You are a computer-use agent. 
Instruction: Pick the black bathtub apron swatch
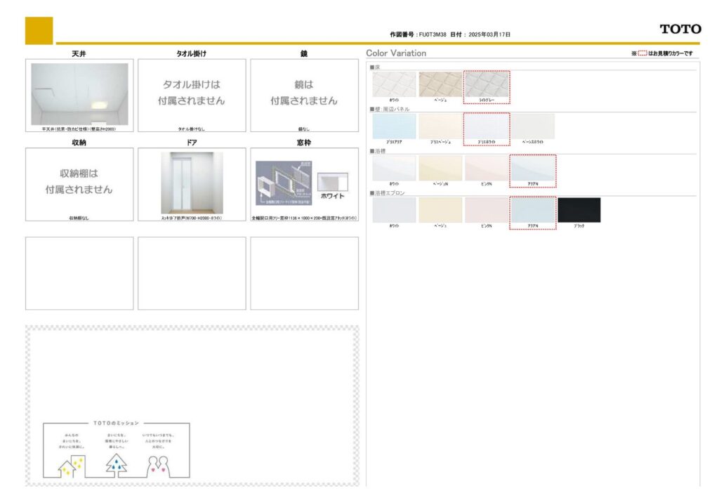579,210
